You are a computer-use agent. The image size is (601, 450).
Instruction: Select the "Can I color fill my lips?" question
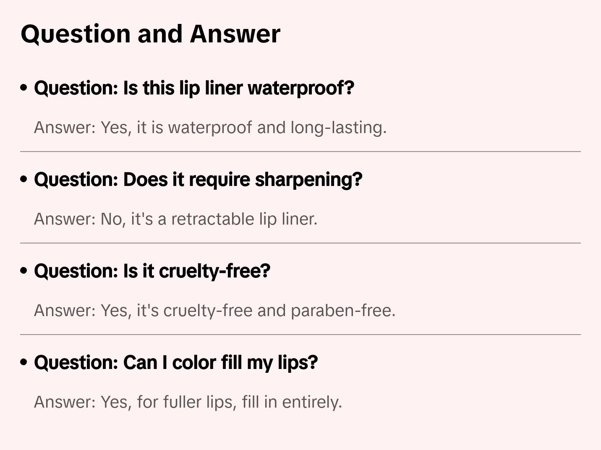176,363
